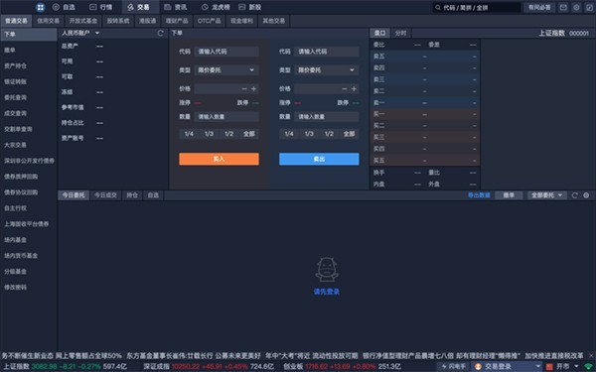Select the 信用交易 tab
The height and width of the screenshot is (372, 596).
coord(48,21)
